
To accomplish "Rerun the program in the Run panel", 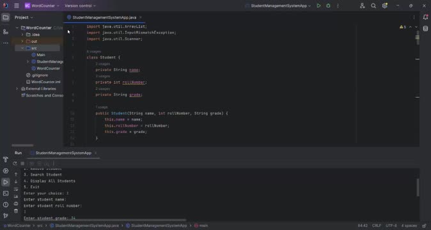I will tap(15, 164).
